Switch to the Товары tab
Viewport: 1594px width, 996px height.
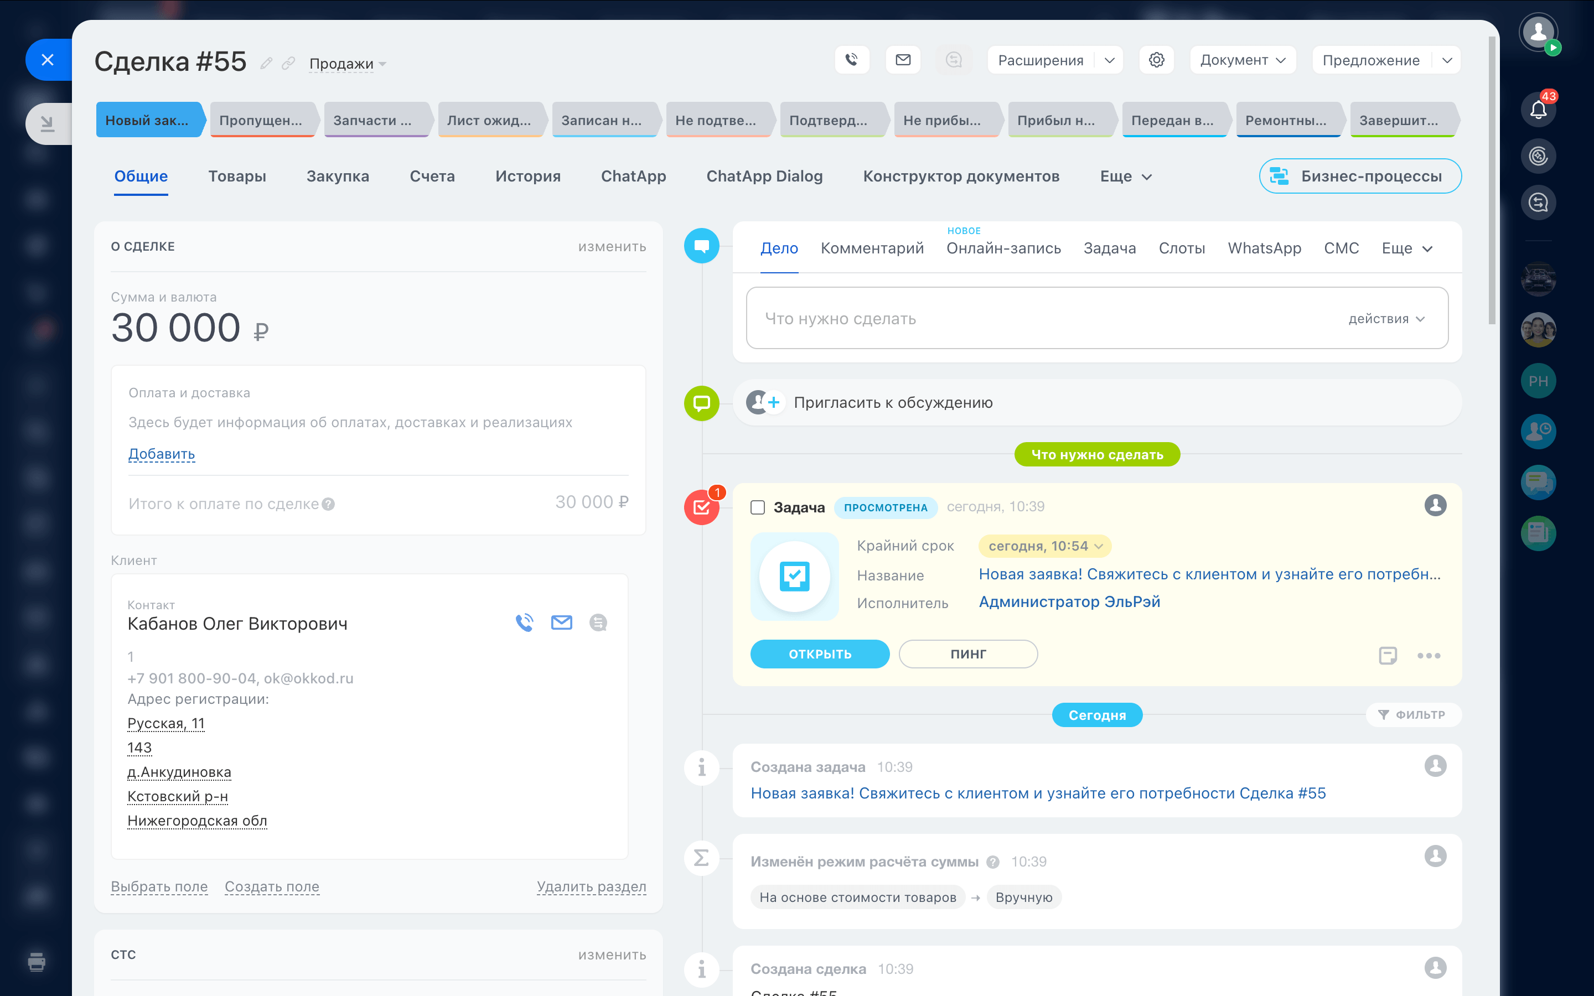click(237, 176)
